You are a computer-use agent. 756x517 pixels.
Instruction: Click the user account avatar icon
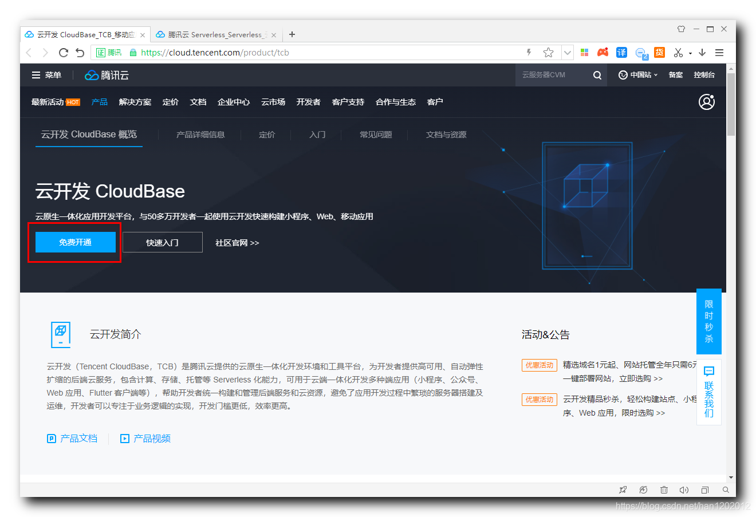[707, 102]
